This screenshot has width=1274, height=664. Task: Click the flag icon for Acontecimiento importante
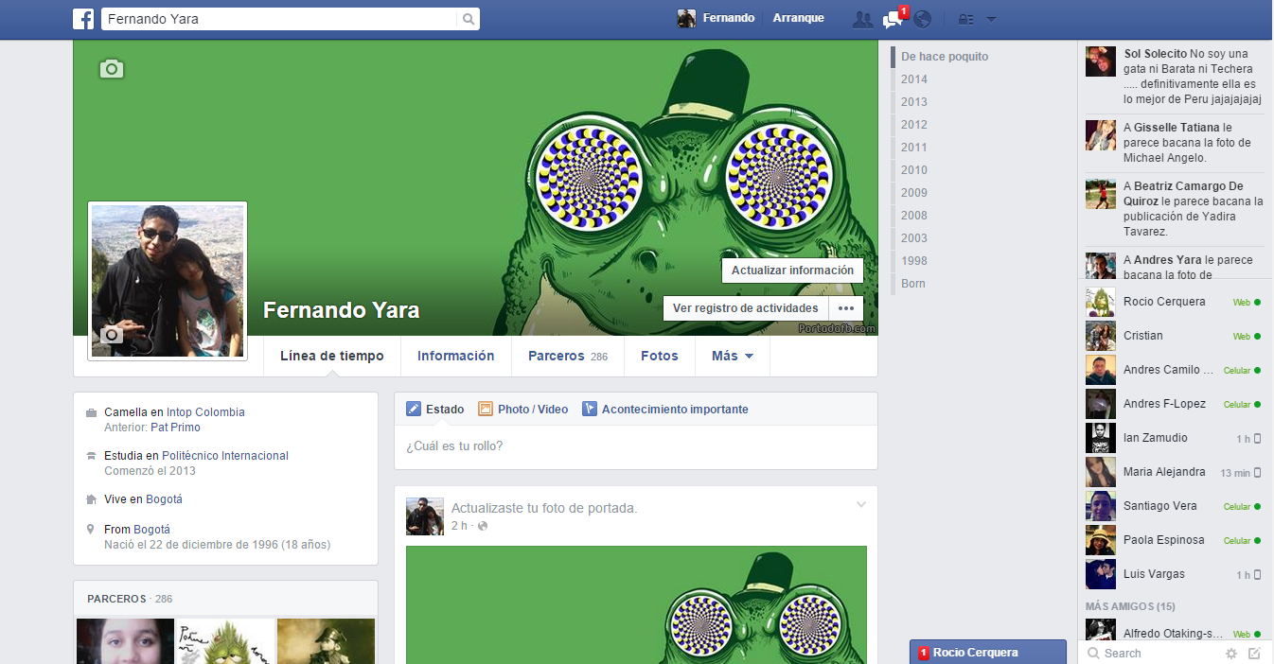coord(590,410)
